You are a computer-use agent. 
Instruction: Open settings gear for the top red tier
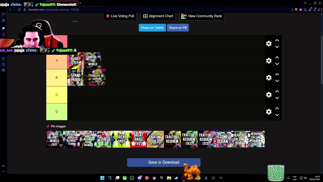[269, 44]
